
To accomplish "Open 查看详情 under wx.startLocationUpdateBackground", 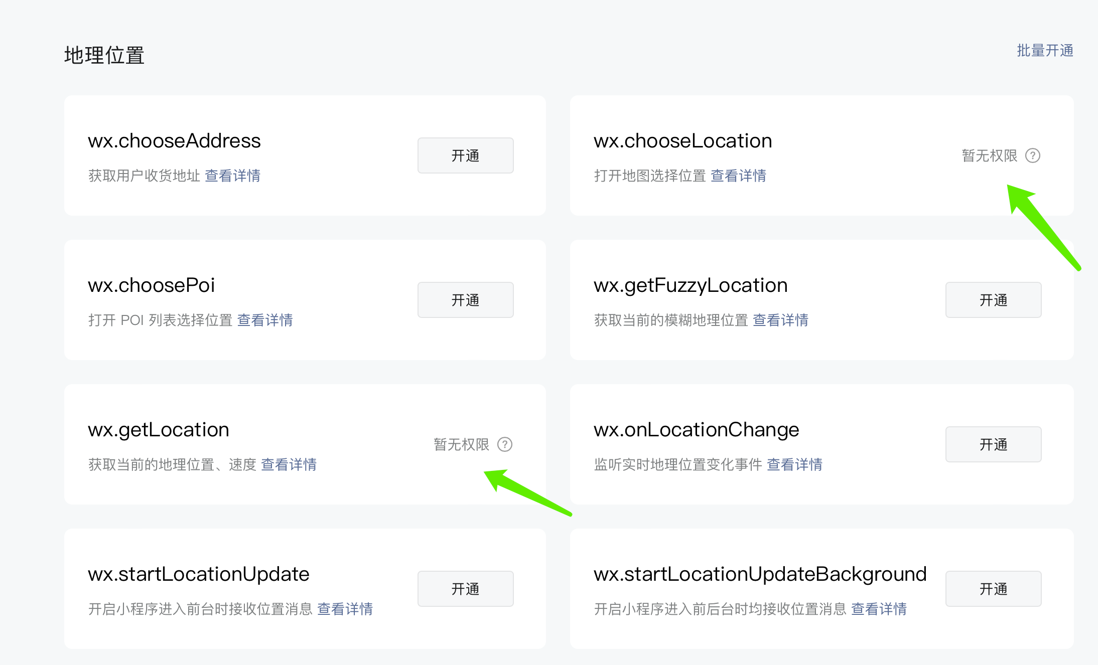I will point(879,609).
